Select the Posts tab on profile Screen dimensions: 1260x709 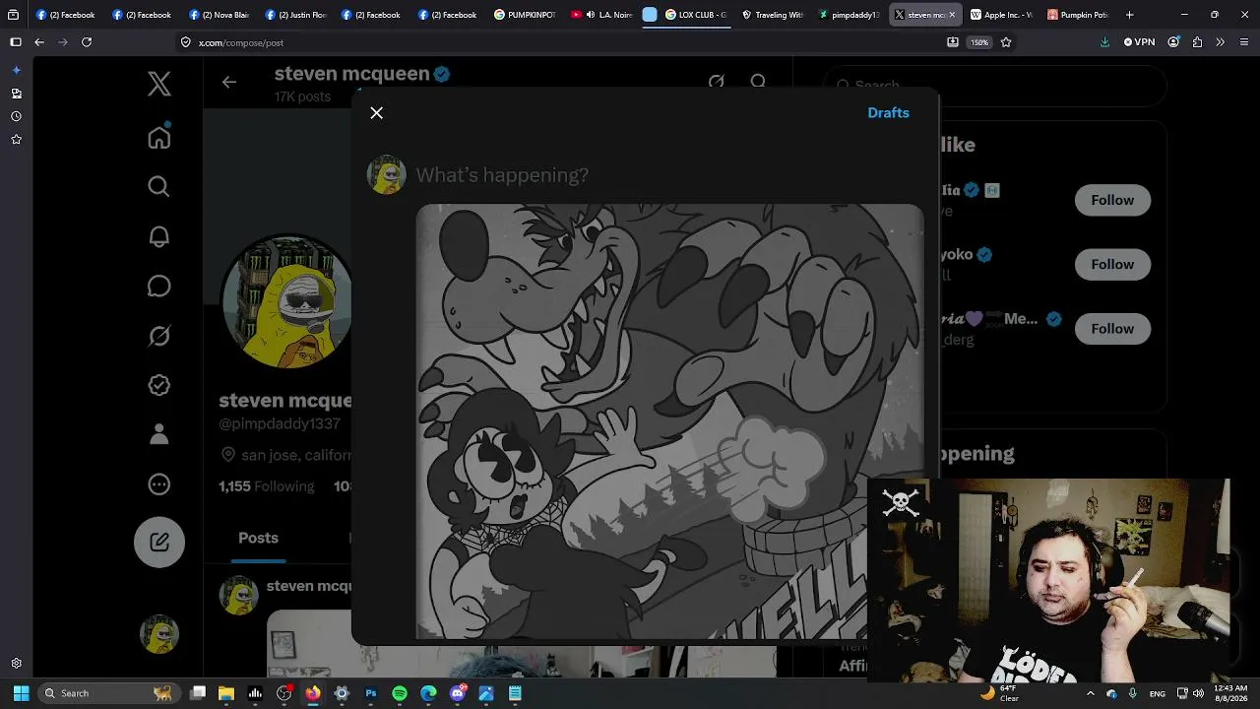coord(258,538)
